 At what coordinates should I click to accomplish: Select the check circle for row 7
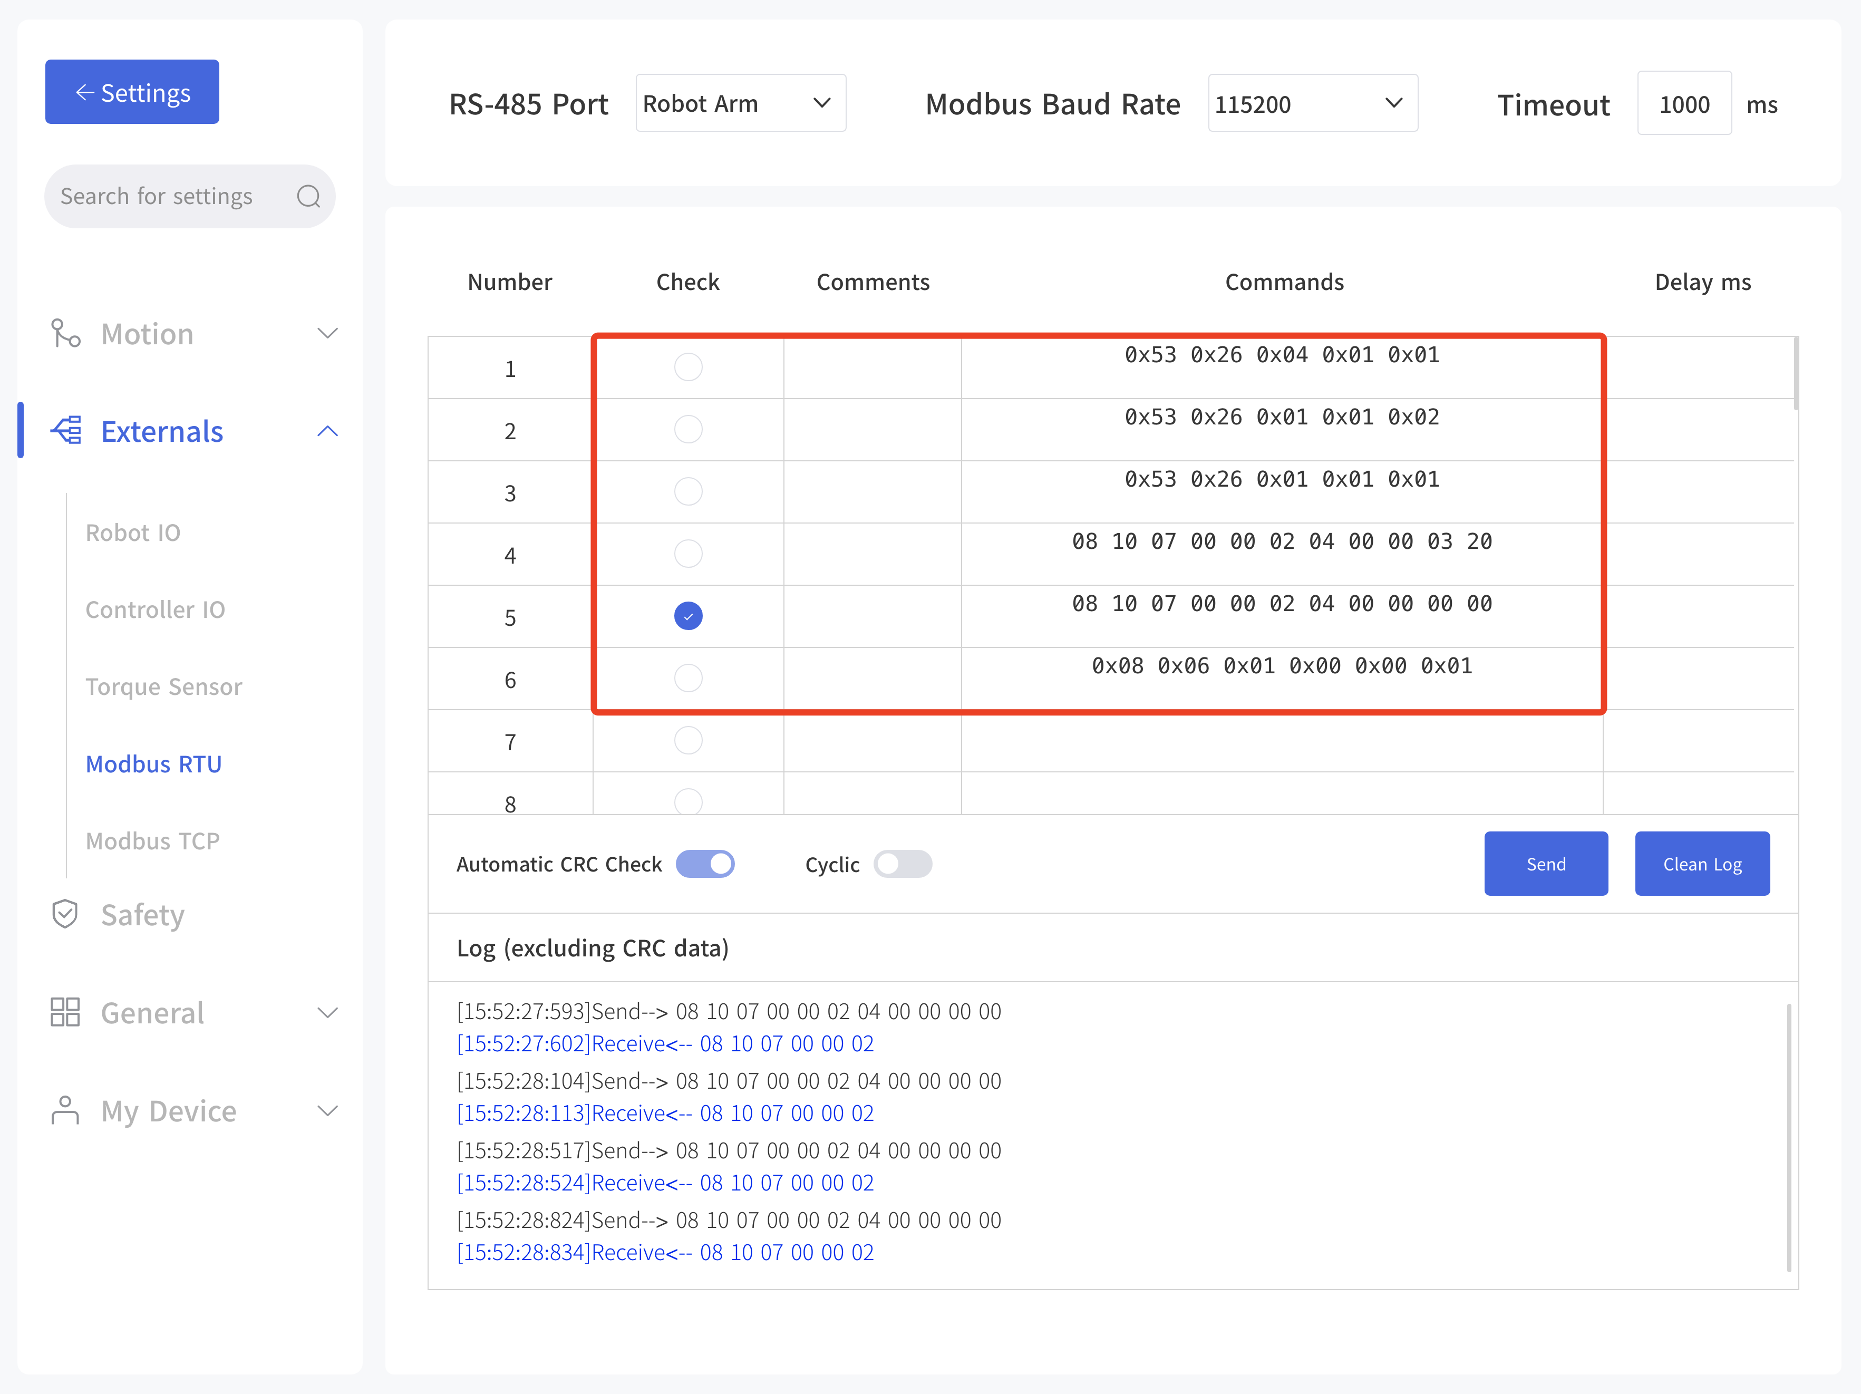click(688, 740)
